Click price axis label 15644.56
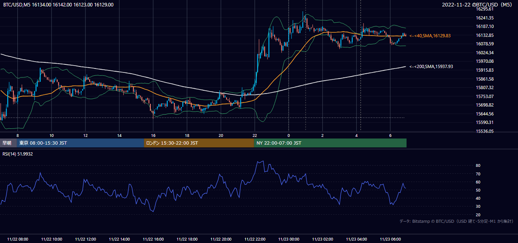The image size is (518, 243). (x=484, y=114)
